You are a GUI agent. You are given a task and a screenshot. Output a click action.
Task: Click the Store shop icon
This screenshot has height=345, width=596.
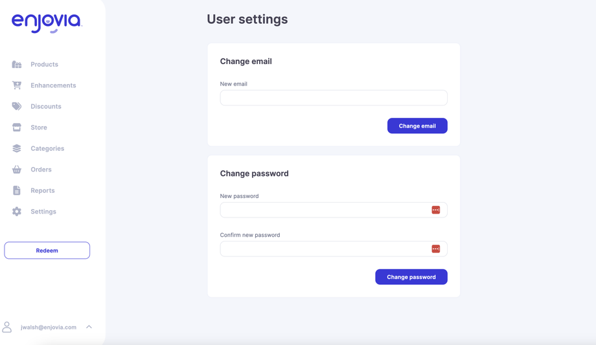17,128
